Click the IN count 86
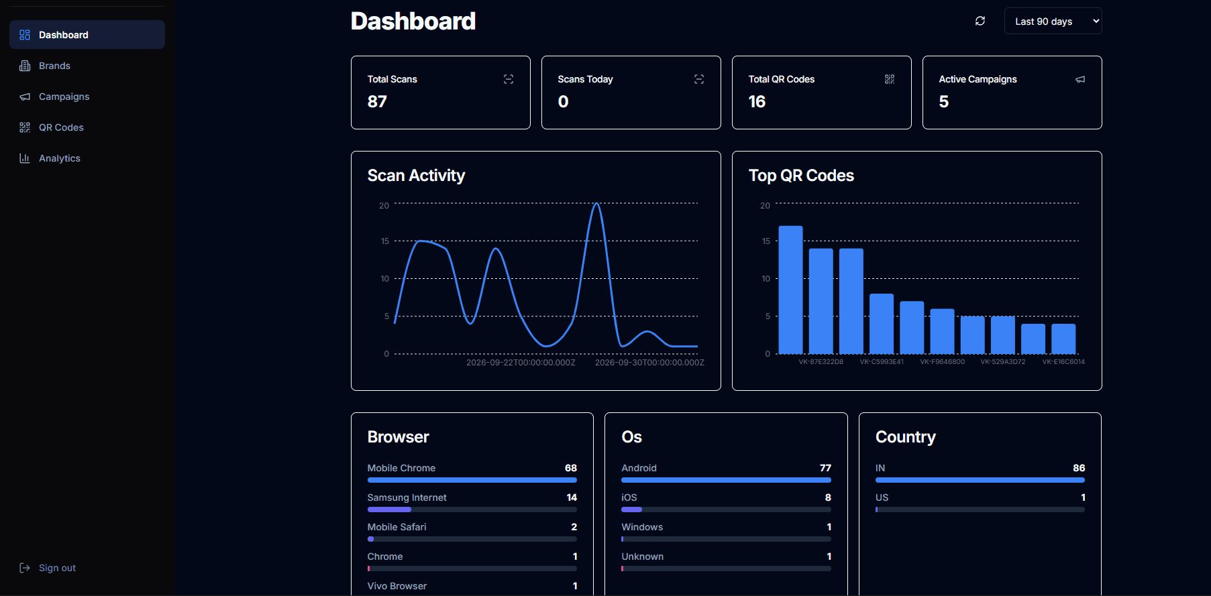This screenshot has height=596, width=1211. click(x=1079, y=468)
